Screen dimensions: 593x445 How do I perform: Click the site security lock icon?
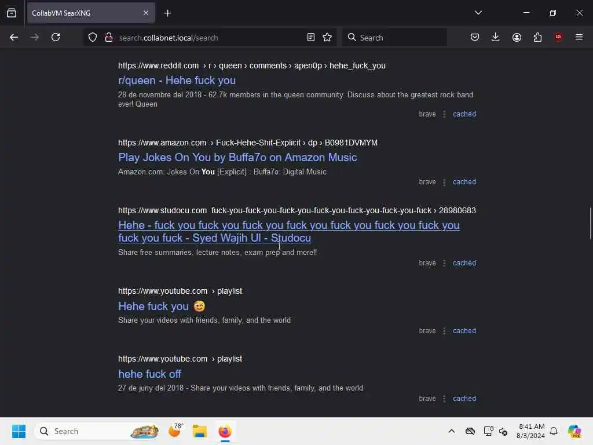coord(109,37)
